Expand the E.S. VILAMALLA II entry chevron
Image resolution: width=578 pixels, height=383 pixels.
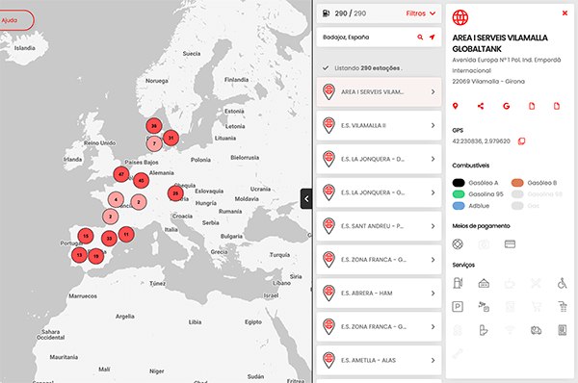[433, 125]
